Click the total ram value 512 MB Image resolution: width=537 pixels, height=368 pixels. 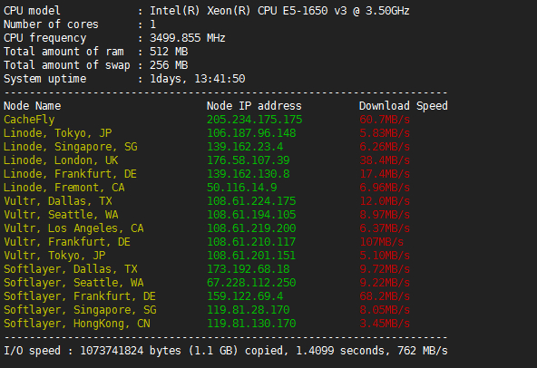tap(169, 52)
